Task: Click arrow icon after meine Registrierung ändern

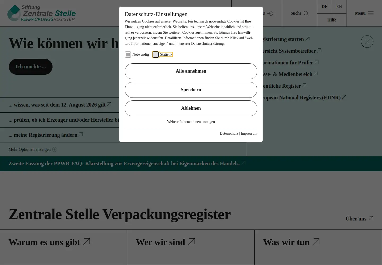Action: click(x=81, y=134)
